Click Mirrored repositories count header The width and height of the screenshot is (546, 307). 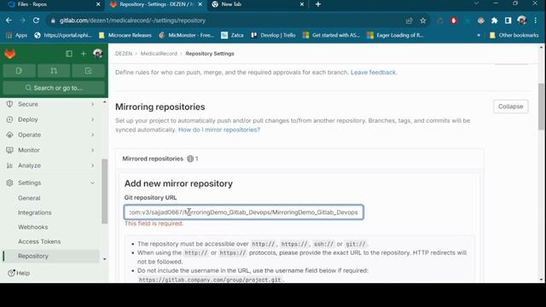[160, 159]
